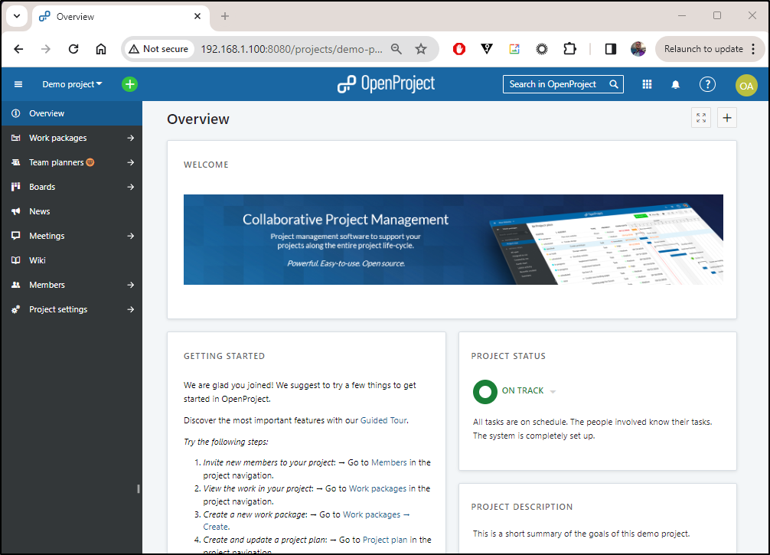
Task: Expand Members submenu arrow
Action: [131, 286]
